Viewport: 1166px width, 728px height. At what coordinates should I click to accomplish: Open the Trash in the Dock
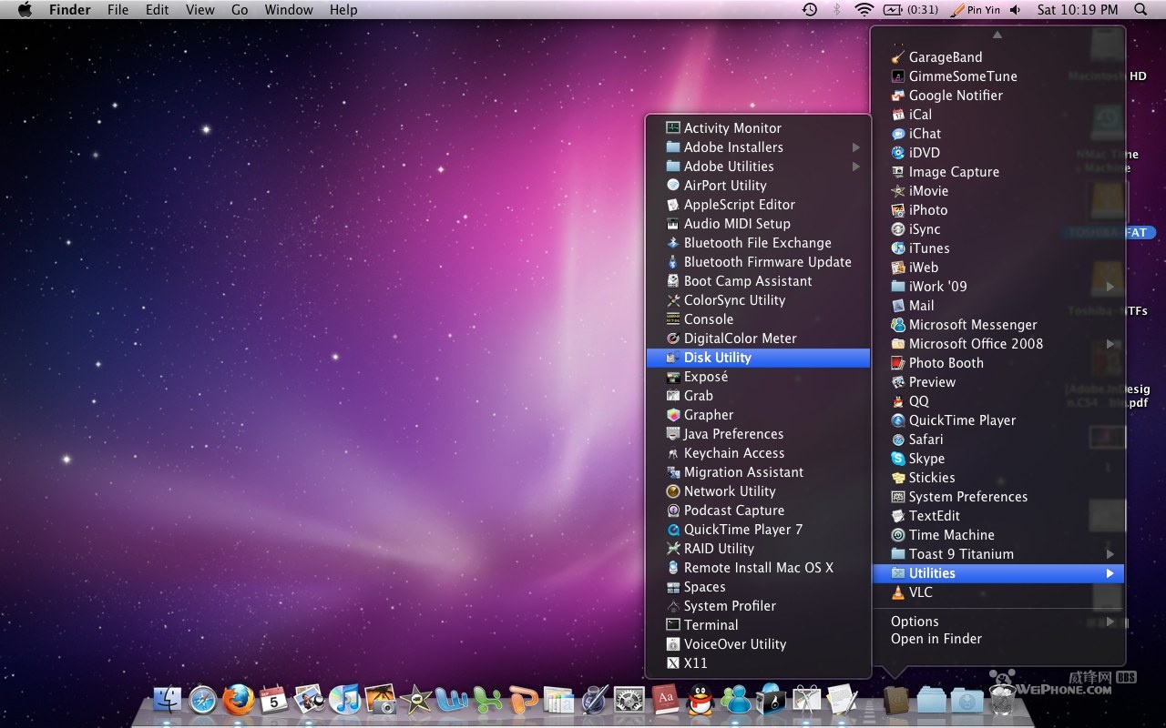(x=1002, y=699)
